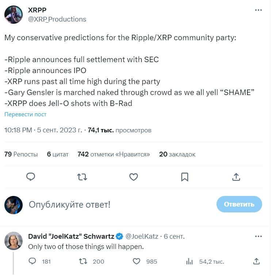Image resolution: width=272 pixels, height=276 pixels.
Task: Open the three-dot menu of the XRPP post
Action: (x=258, y=10)
